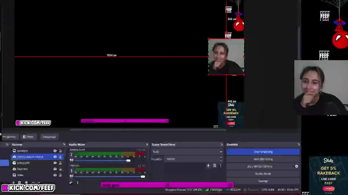This screenshot has width=348, height=195.
Task: Adjust second audio channel volume slider handle
Action: point(143,177)
